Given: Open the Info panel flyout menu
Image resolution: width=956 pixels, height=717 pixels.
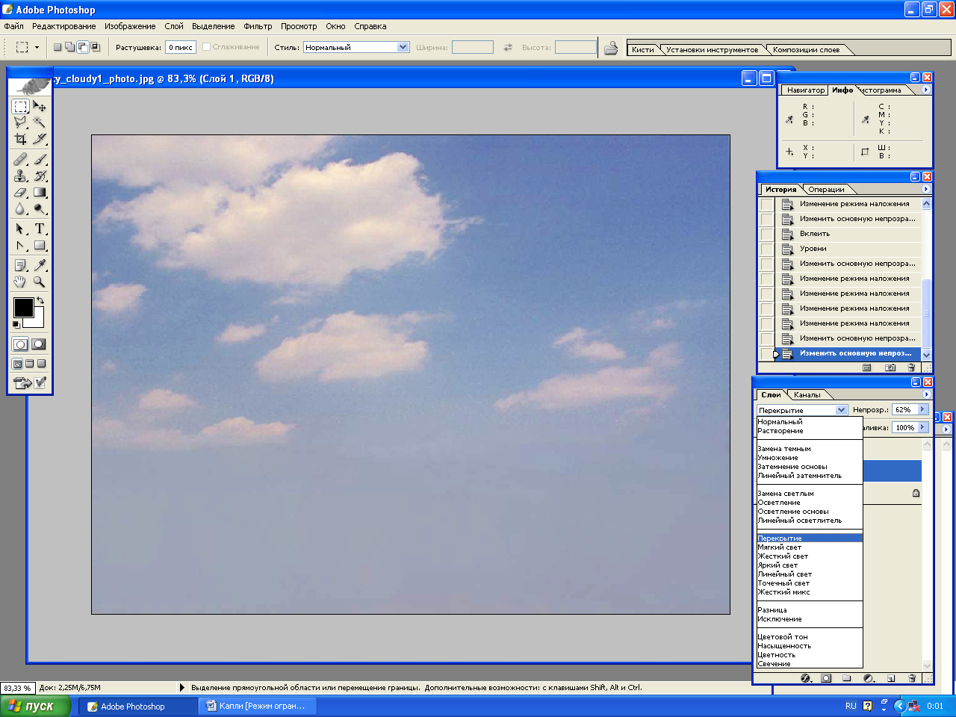Looking at the screenshot, I should coord(926,90).
